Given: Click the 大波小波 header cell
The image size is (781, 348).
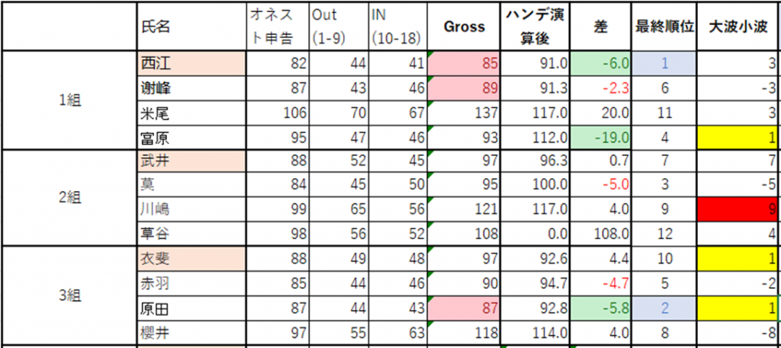Looking at the screenshot, I should (738, 27).
